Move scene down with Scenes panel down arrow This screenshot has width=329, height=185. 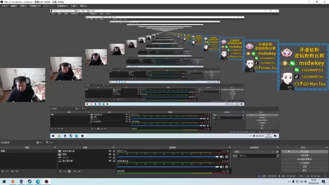17,171
